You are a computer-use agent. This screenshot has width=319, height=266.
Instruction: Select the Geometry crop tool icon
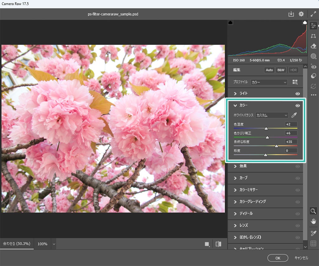pyautogui.click(x=313, y=36)
